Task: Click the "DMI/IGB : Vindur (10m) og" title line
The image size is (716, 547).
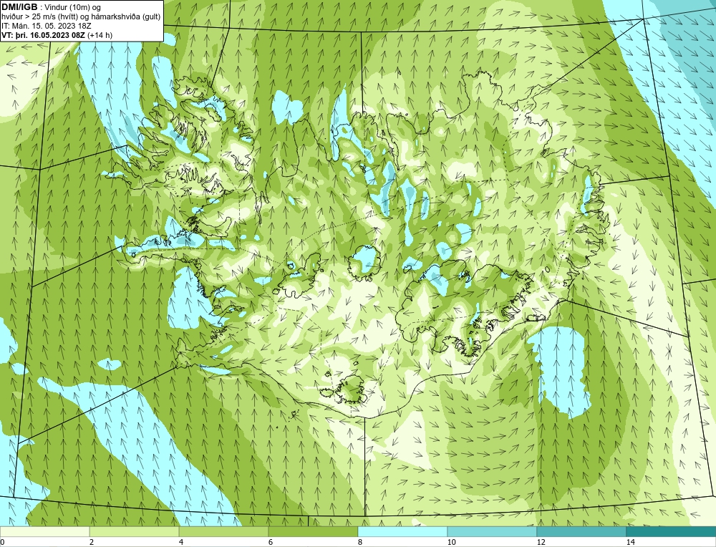Action: click(x=52, y=7)
